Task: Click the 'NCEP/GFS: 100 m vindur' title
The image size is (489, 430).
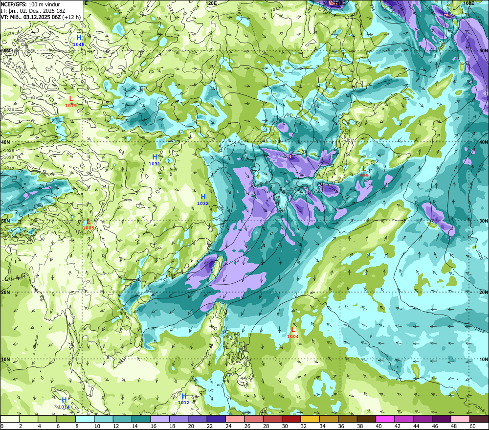Action: [x=30, y=4]
